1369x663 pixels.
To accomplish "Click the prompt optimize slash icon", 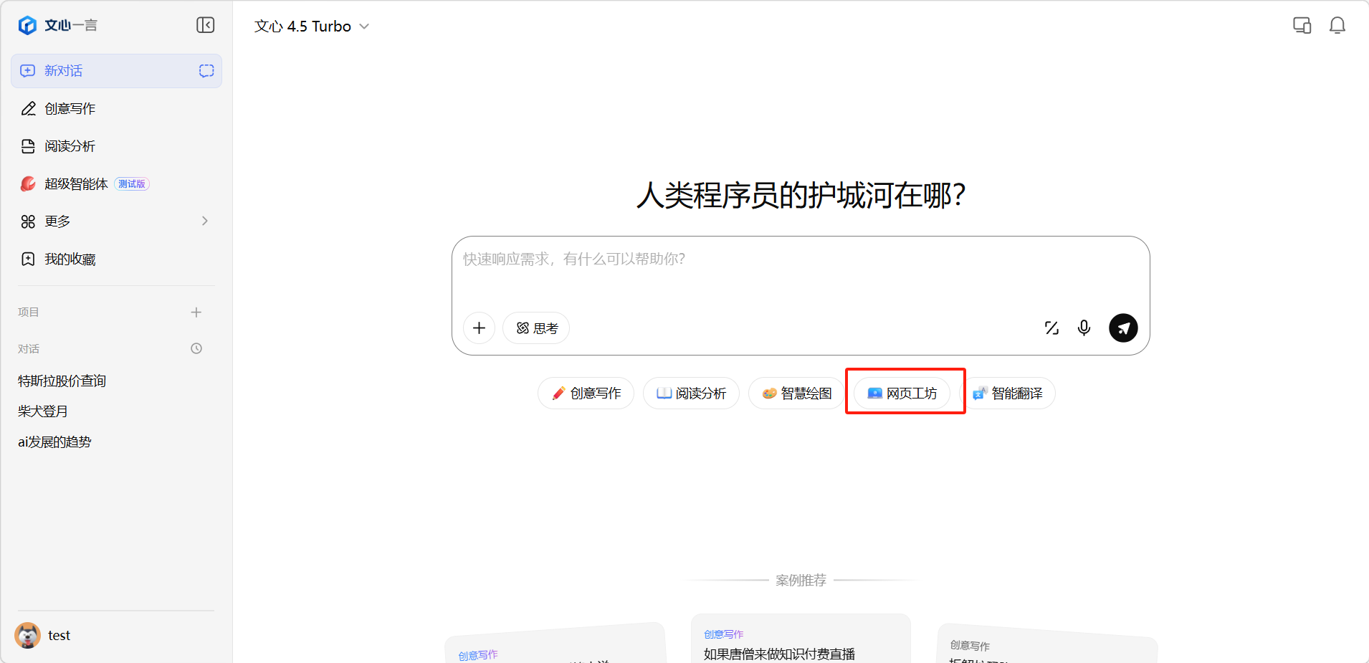I will (x=1051, y=328).
